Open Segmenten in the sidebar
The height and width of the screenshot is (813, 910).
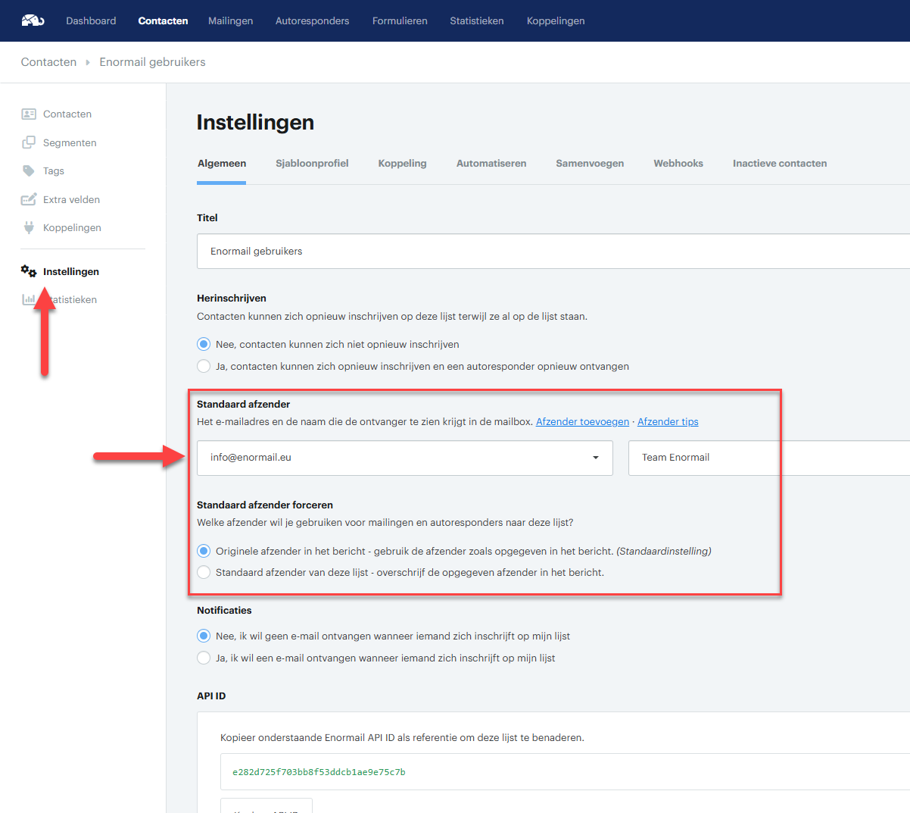click(x=70, y=142)
